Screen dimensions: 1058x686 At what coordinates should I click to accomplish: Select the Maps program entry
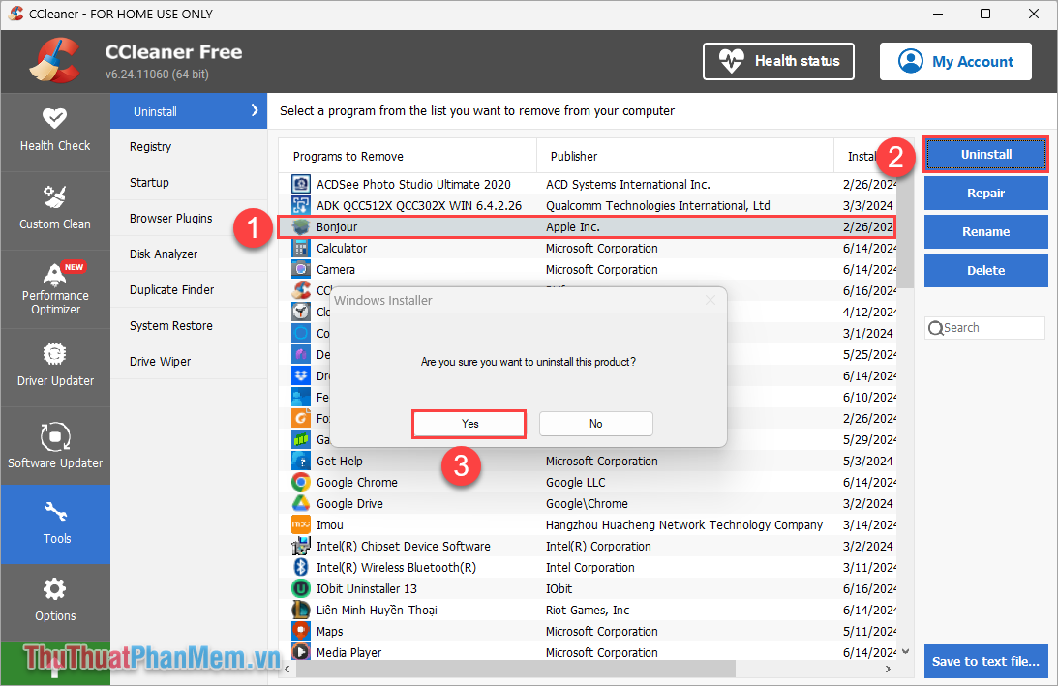[x=329, y=632]
